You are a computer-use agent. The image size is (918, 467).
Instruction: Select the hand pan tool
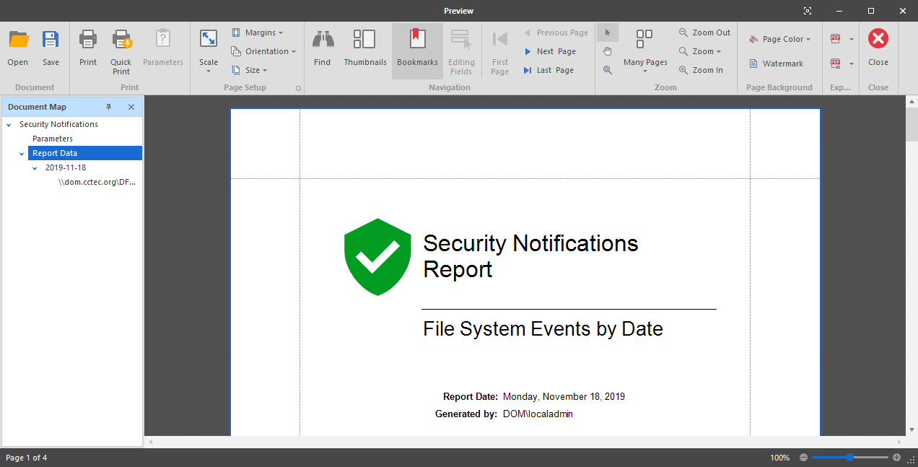point(608,51)
